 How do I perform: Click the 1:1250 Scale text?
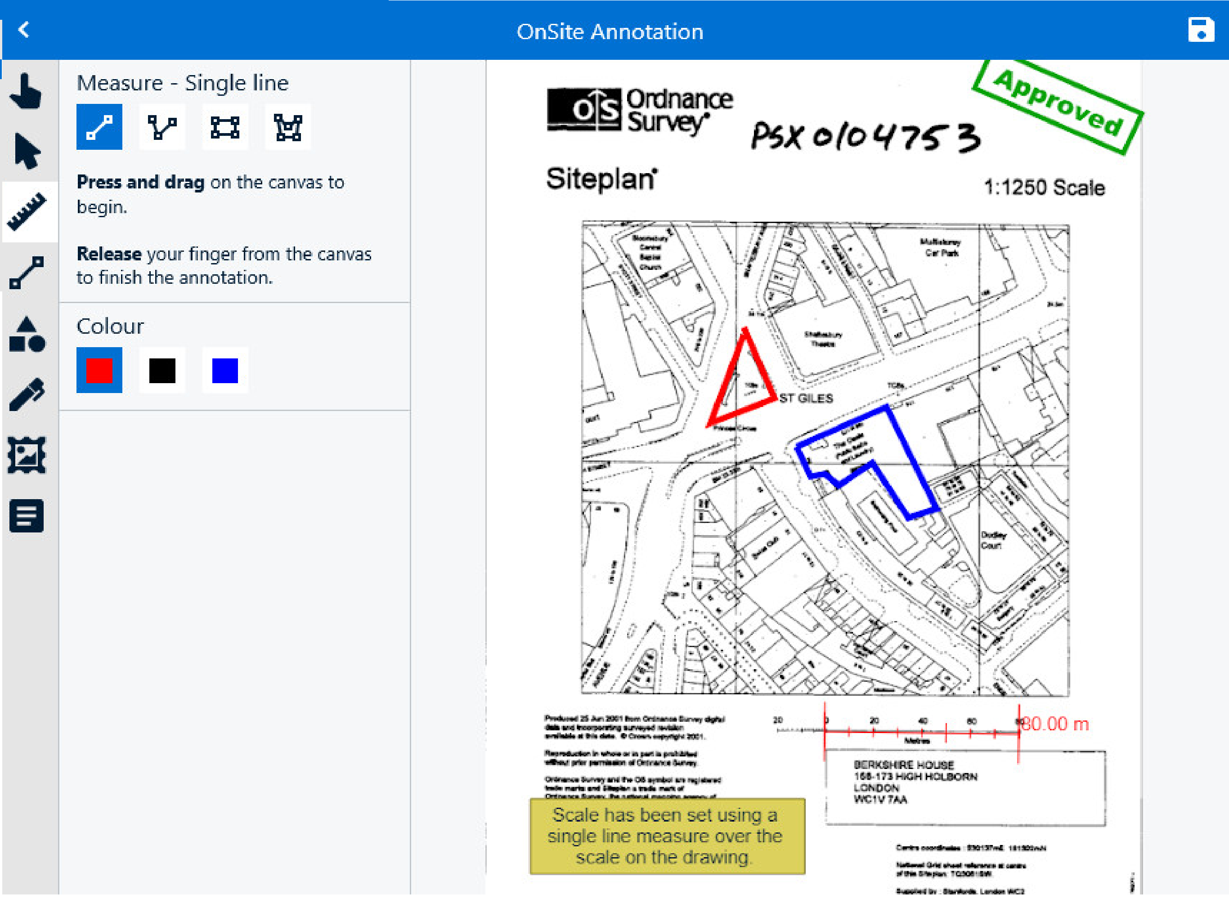(1044, 188)
